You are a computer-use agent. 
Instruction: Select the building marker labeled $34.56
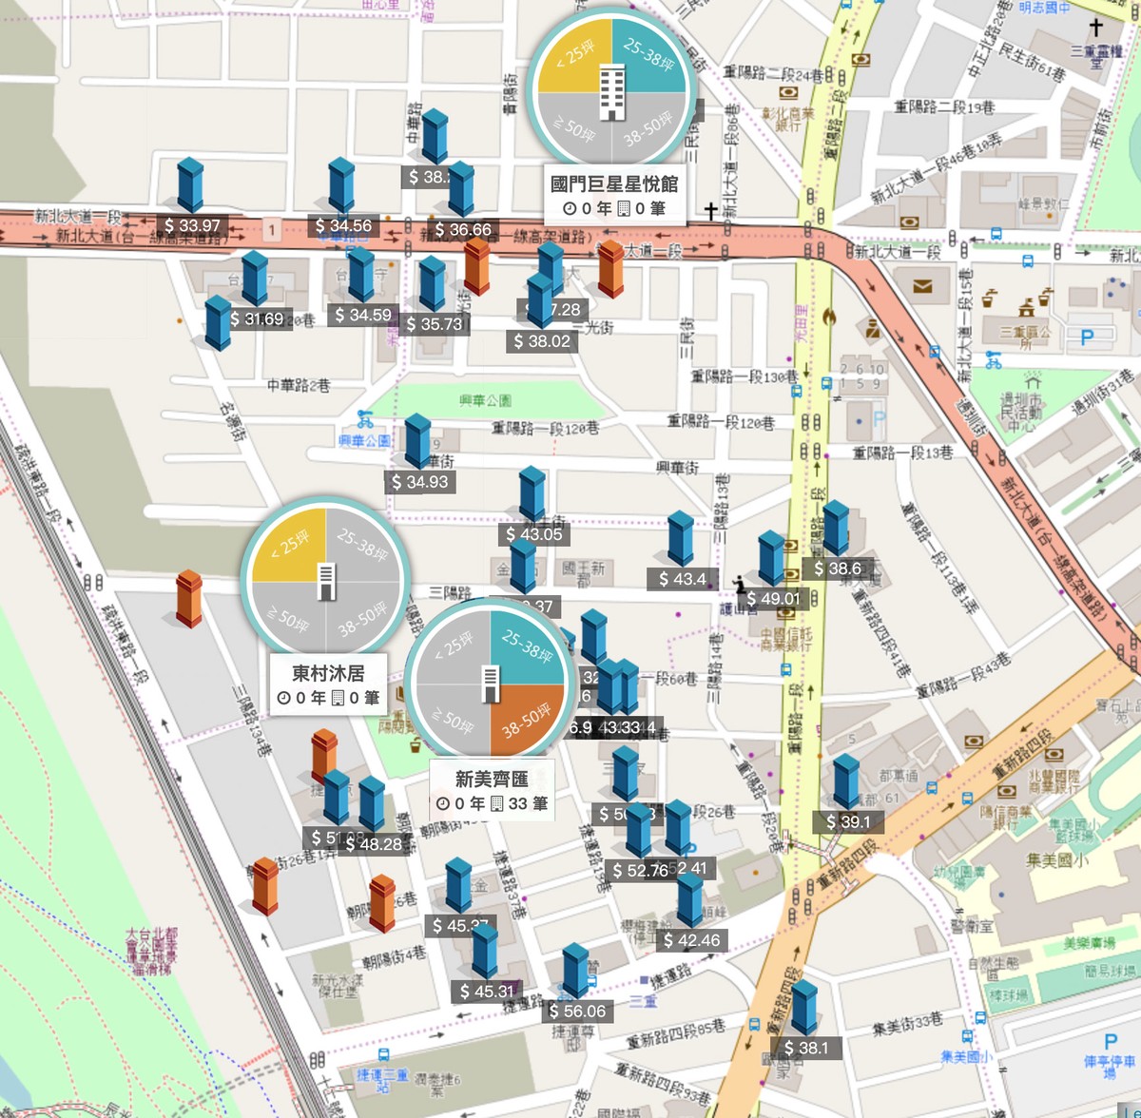point(341,184)
